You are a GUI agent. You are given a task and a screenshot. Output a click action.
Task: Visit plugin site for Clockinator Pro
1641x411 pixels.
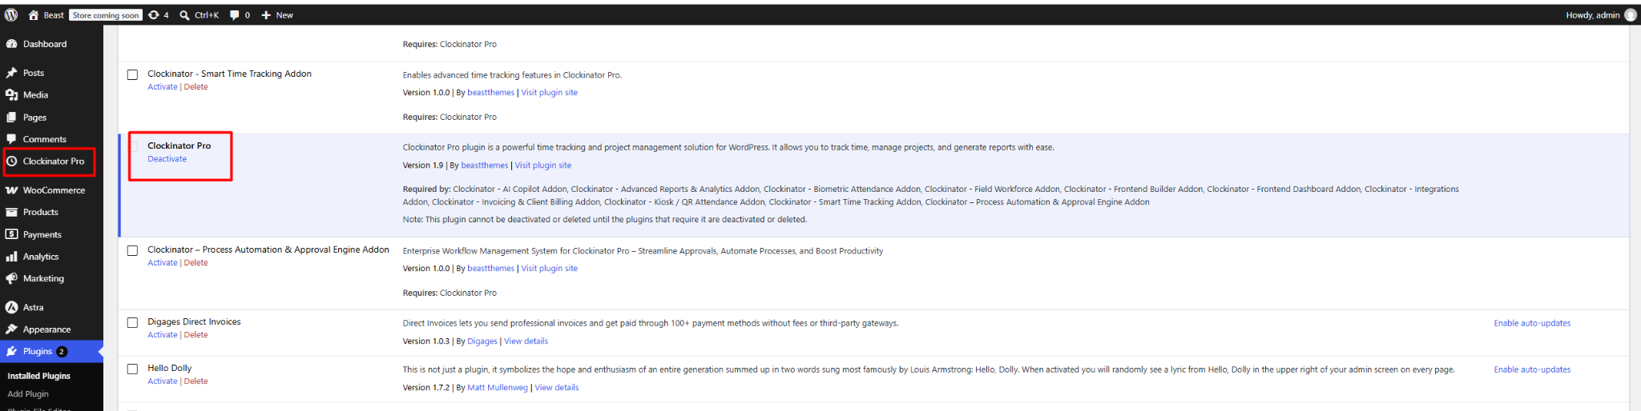[x=542, y=166]
